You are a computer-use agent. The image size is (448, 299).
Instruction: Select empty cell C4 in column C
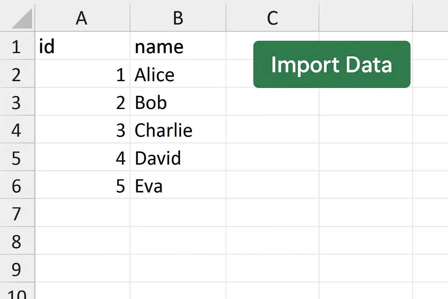272,129
